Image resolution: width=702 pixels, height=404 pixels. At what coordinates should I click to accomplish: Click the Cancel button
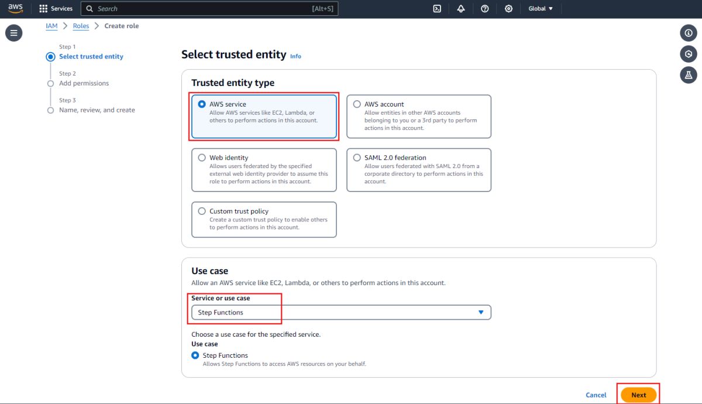[x=596, y=395]
